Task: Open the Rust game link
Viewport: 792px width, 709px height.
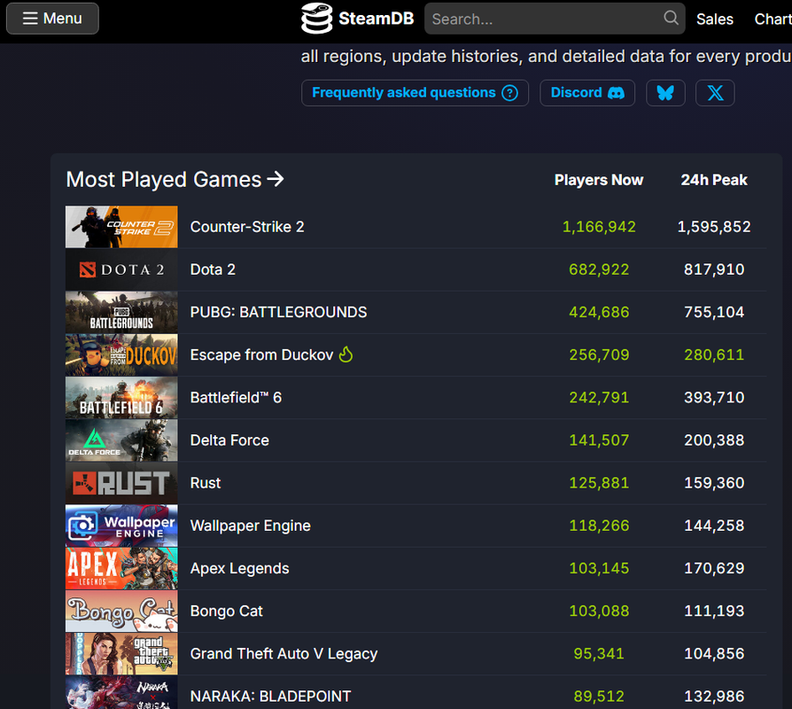Action: pos(205,483)
